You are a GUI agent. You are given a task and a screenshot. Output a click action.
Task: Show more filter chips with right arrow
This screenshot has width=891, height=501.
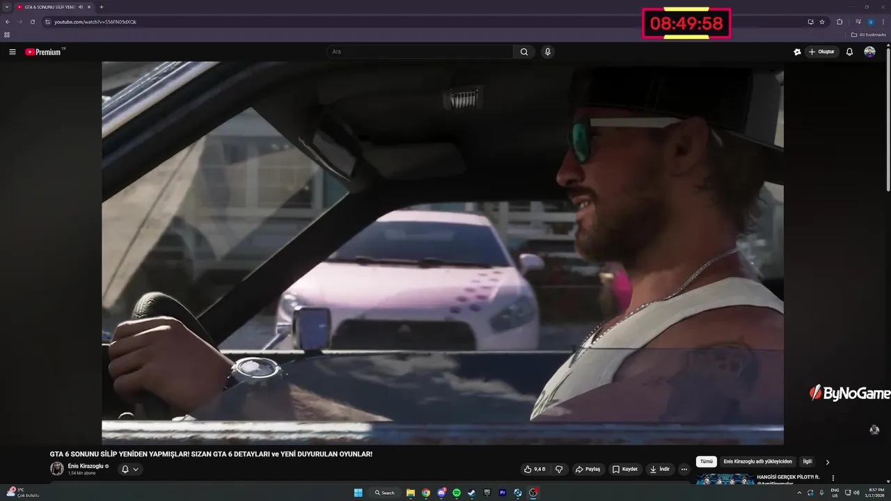pos(828,461)
